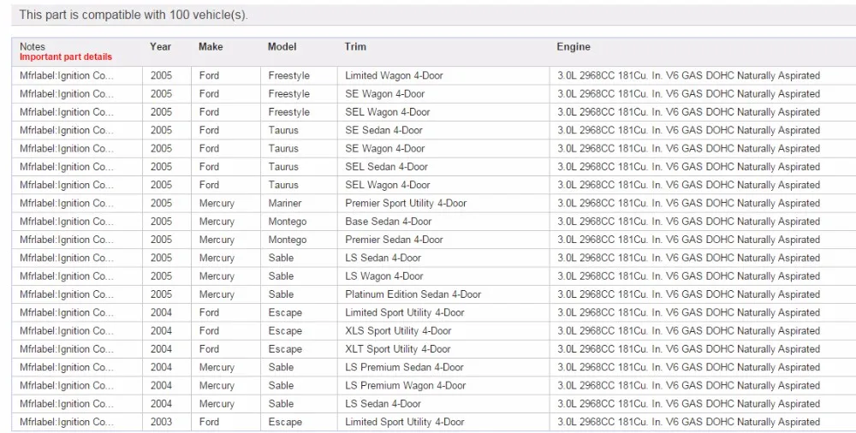856x433 pixels.
Task: Click 'Sable' in the LS Premium Wagon row
Action: (x=281, y=385)
